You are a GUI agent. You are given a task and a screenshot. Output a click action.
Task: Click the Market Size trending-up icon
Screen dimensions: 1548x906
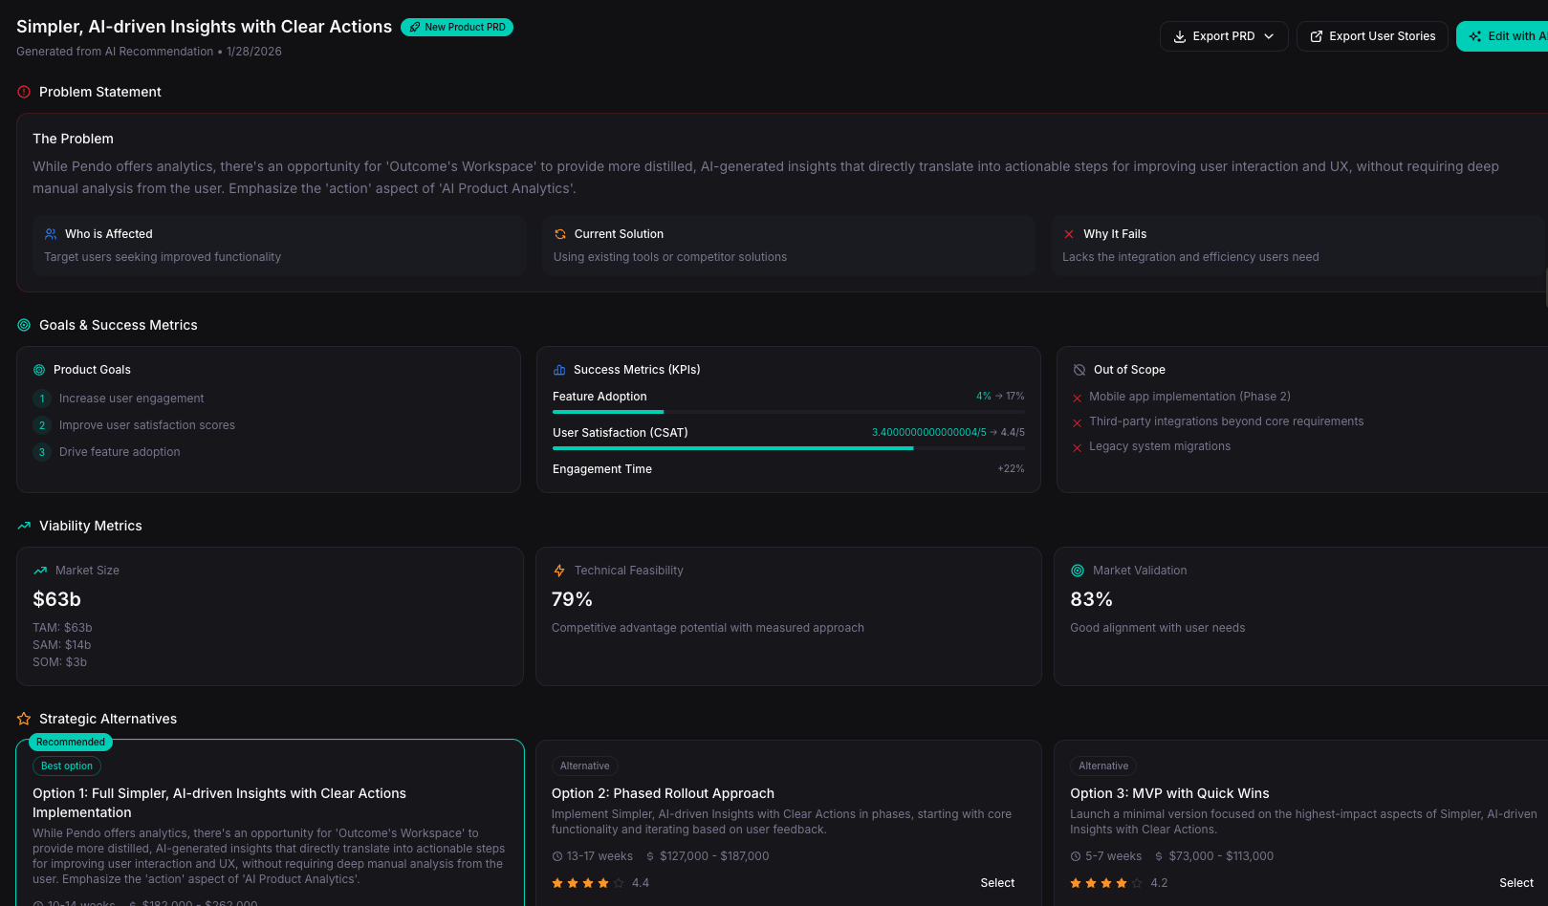pyautogui.click(x=40, y=571)
